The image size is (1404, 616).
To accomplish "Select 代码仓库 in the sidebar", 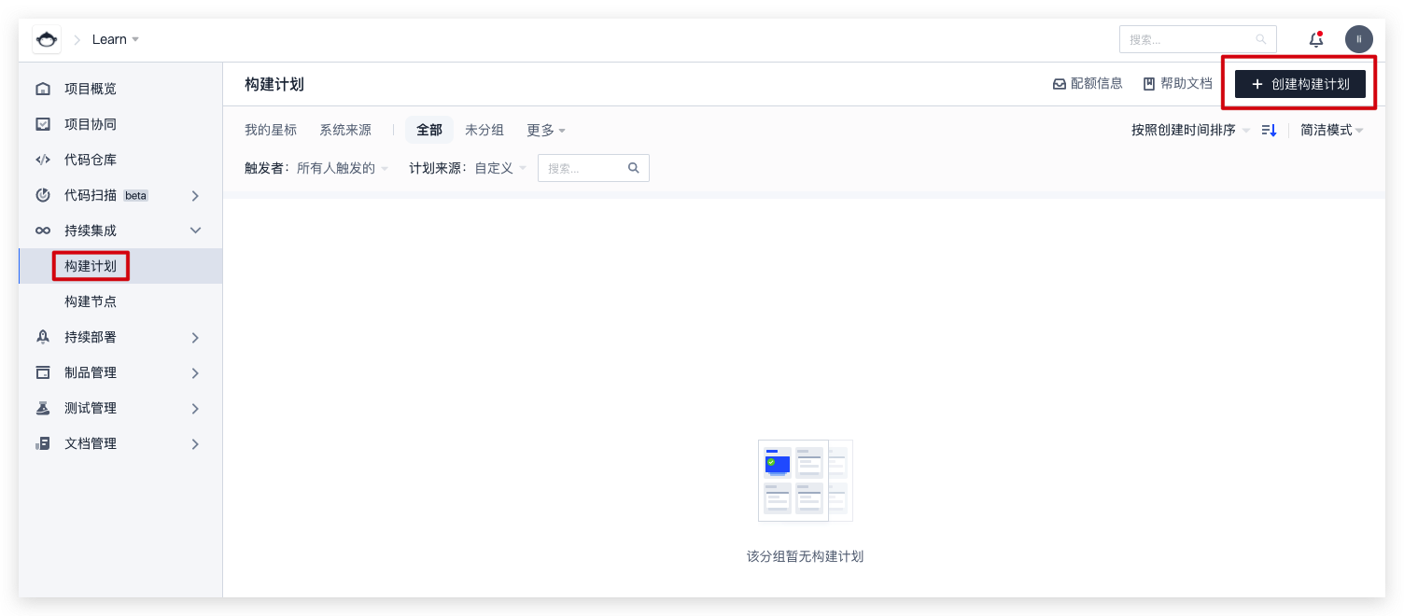I will click(x=91, y=159).
